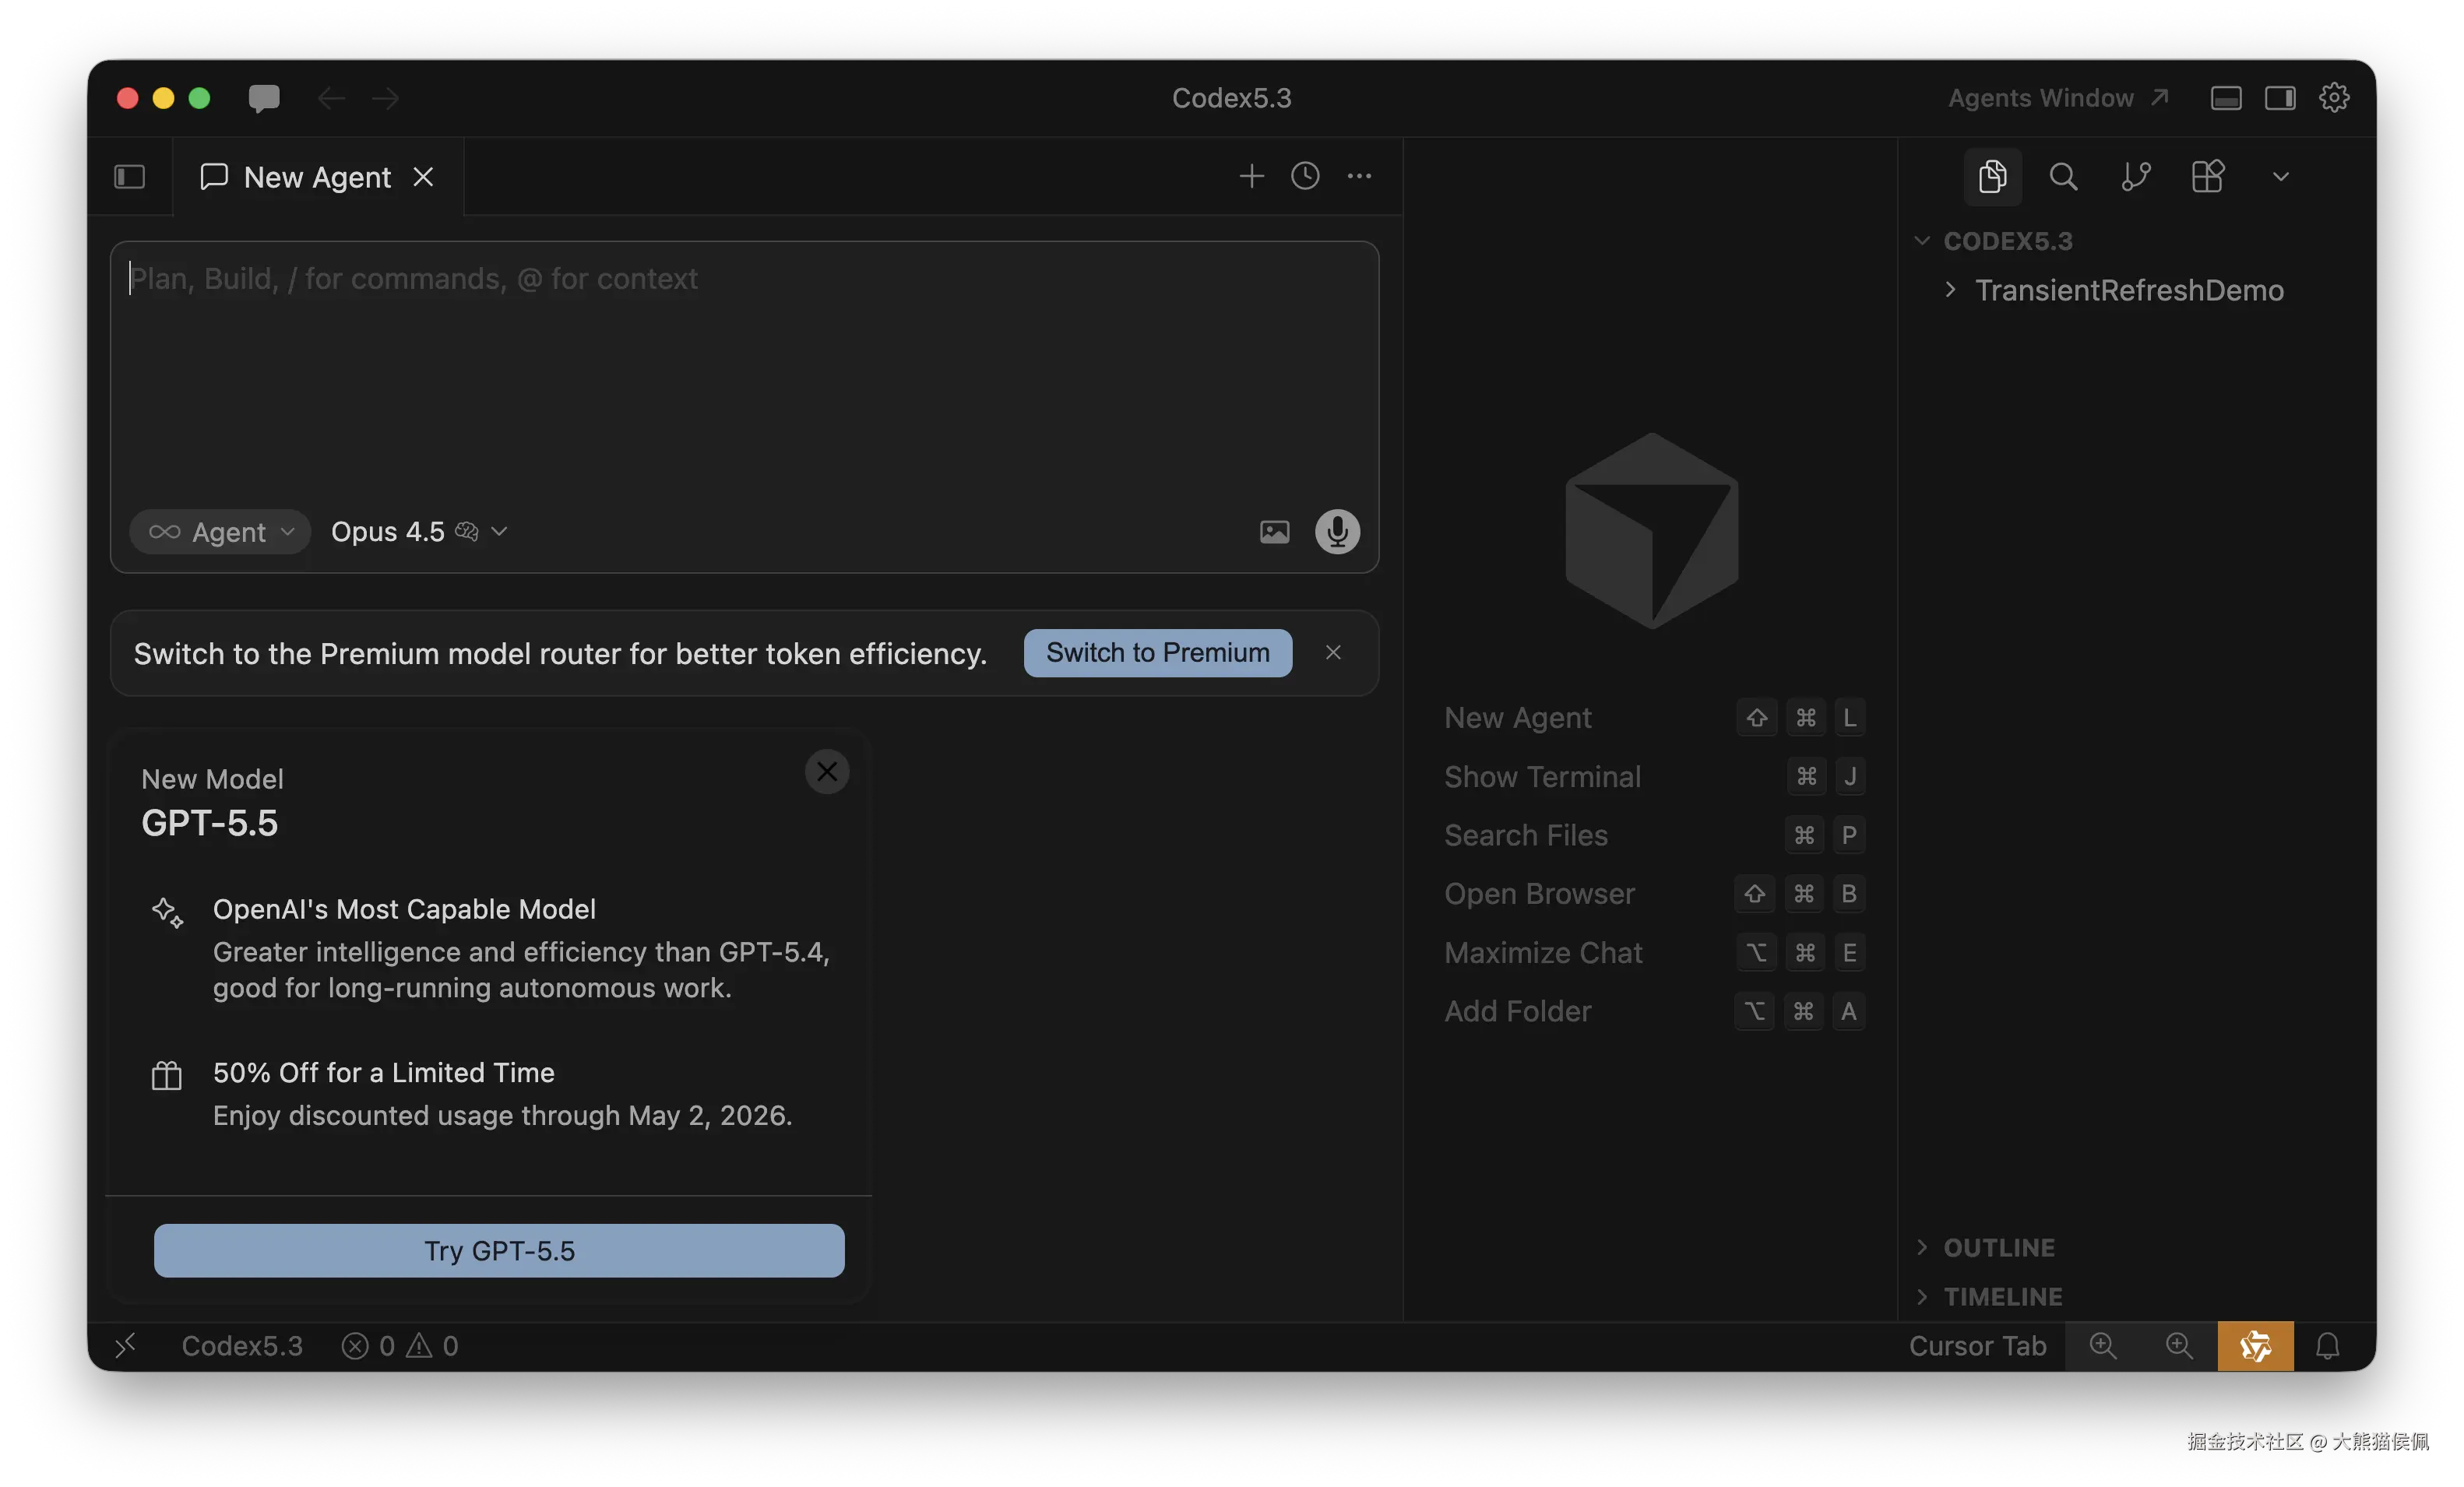Open the Explorer files icon

pyautogui.click(x=1993, y=177)
